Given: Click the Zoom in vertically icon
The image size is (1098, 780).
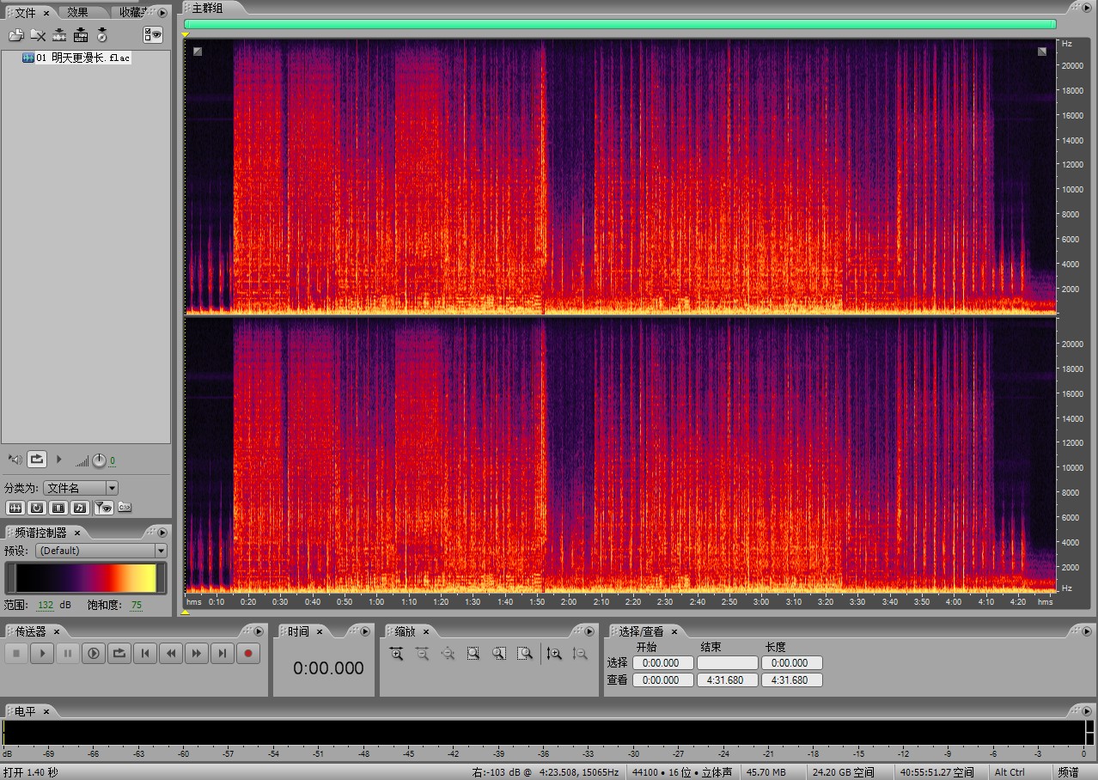Looking at the screenshot, I should tap(554, 654).
